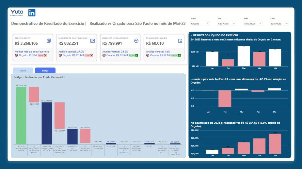This screenshot has height=169, width=302.
Task: Click the R$ 3.268.106 Receita Bruta value
Action: [x=26, y=43]
